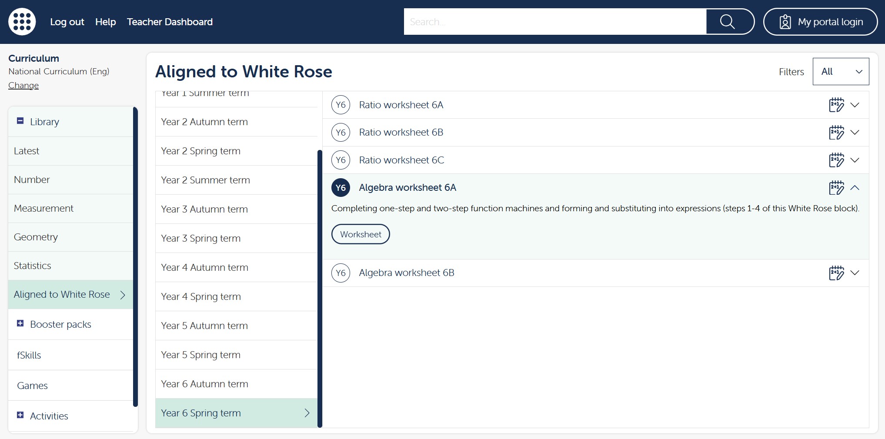
Task: Open the Worksheet button
Action: pyautogui.click(x=361, y=234)
